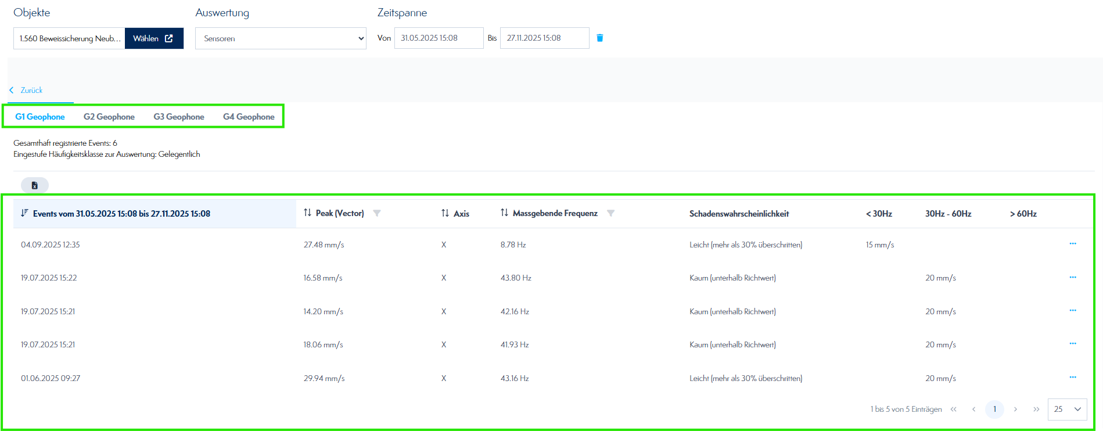This screenshot has width=1103, height=431.
Task: Click the trash icon to clear date range
Action: tap(600, 38)
